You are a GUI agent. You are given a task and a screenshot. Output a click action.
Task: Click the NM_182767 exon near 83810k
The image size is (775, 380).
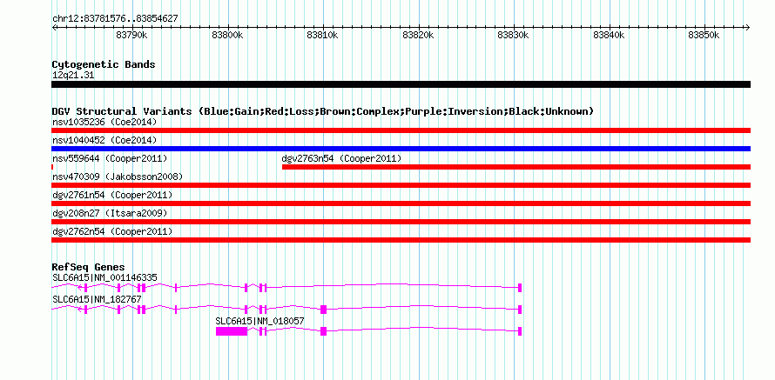pyautogui.click(x=323, y=310)
